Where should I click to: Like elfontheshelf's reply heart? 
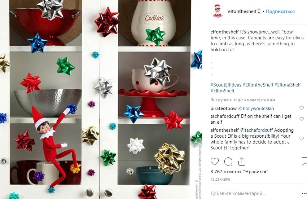tap(301, 139)
